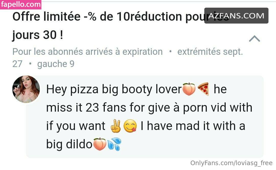This screenshot has width=276, height=170.
Task: Click the "gauche 9" remaining count
Action: click(x=56, y=64)
